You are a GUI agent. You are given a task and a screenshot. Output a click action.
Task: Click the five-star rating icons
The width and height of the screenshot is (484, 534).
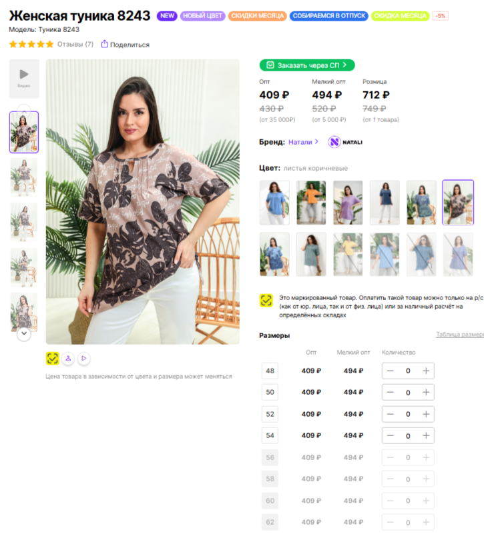tap(31, 44)
